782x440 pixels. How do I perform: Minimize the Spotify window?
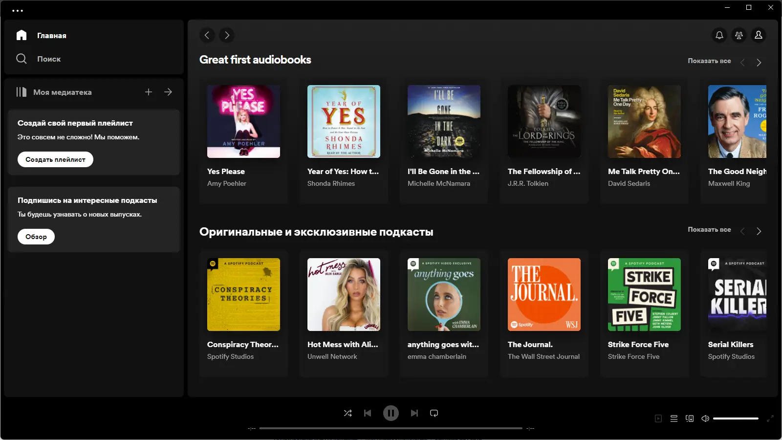pyautogui.click(x=727, y=7)
